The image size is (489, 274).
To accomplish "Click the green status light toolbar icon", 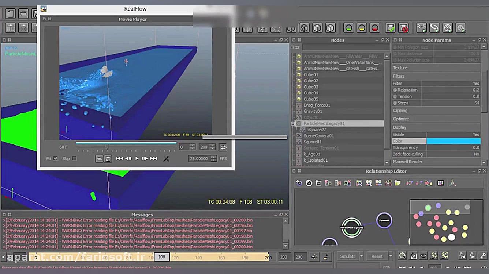I will pyautogui.click(x=349, y=28).
